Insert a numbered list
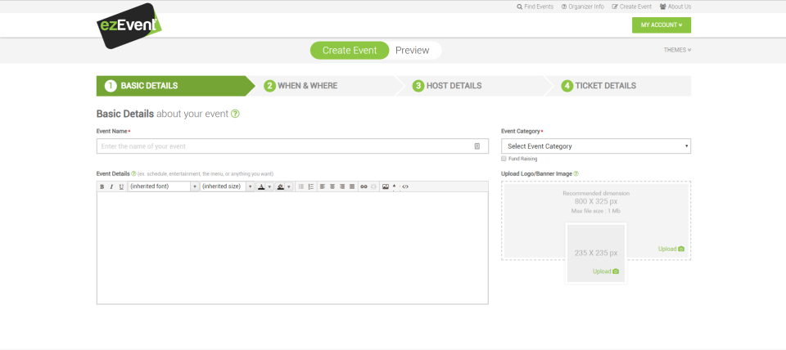 [x=311, y=186]
